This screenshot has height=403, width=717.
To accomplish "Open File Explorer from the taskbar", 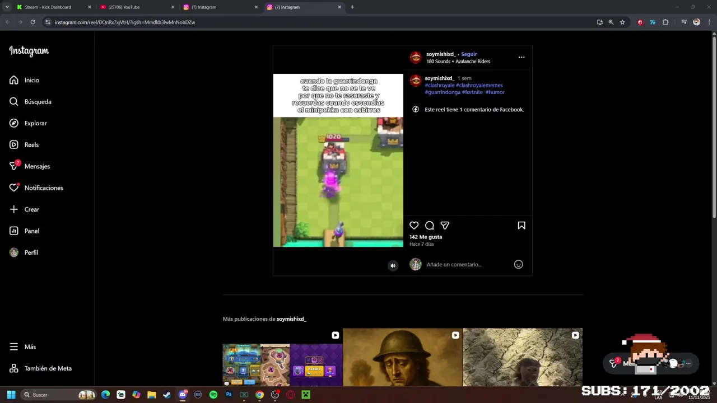I will pyautogui.click(x=151, y=395).
